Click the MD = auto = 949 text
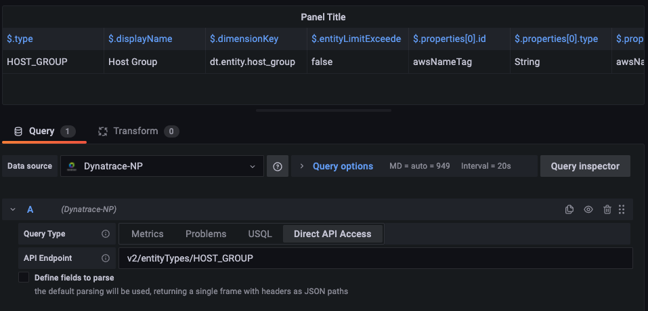The image size is (648, 311). coord(419,166)
